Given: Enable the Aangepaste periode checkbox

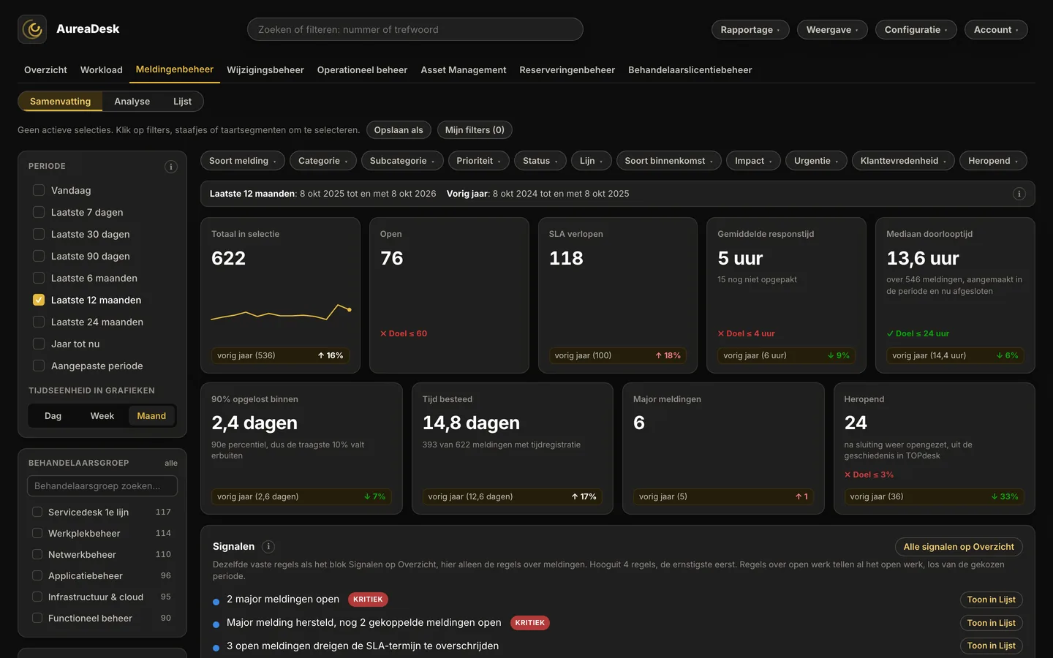Looking at the screenshot, I should click(x=39, y=366).
